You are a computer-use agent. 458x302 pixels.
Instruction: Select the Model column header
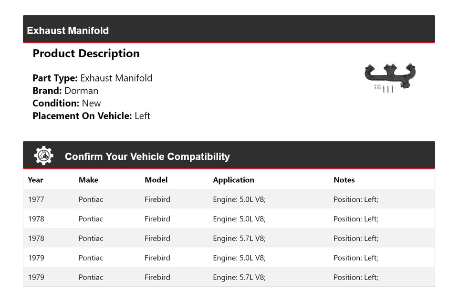[x=156, y=180]
